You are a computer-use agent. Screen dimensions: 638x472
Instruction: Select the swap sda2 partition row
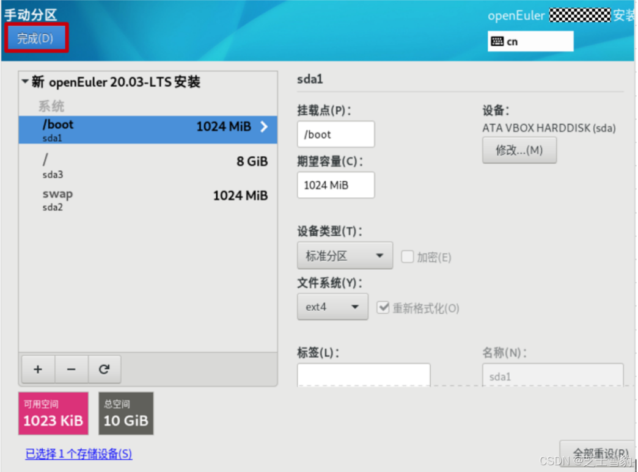point(148,200)
